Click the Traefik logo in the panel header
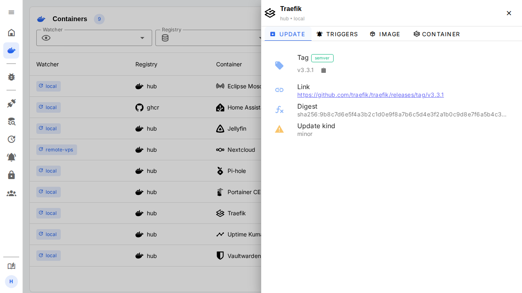The width and height of the screenshot is (522, 293). (x=270, y=13)
